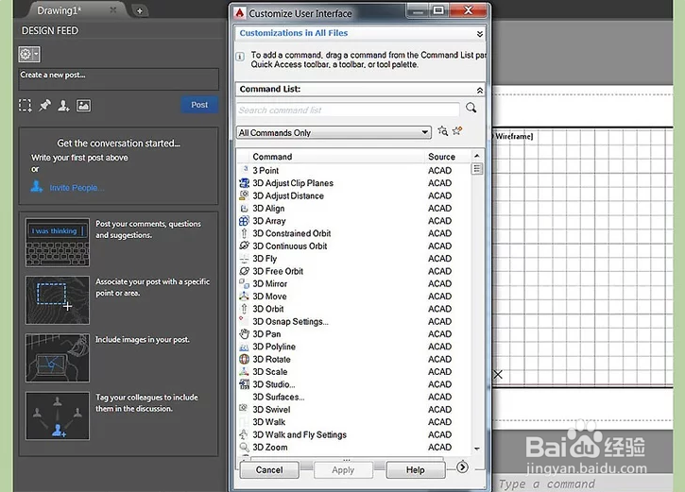Click the 3D Align icon
The height and width of the screenshot is (492, 685).
pos(244,209)
